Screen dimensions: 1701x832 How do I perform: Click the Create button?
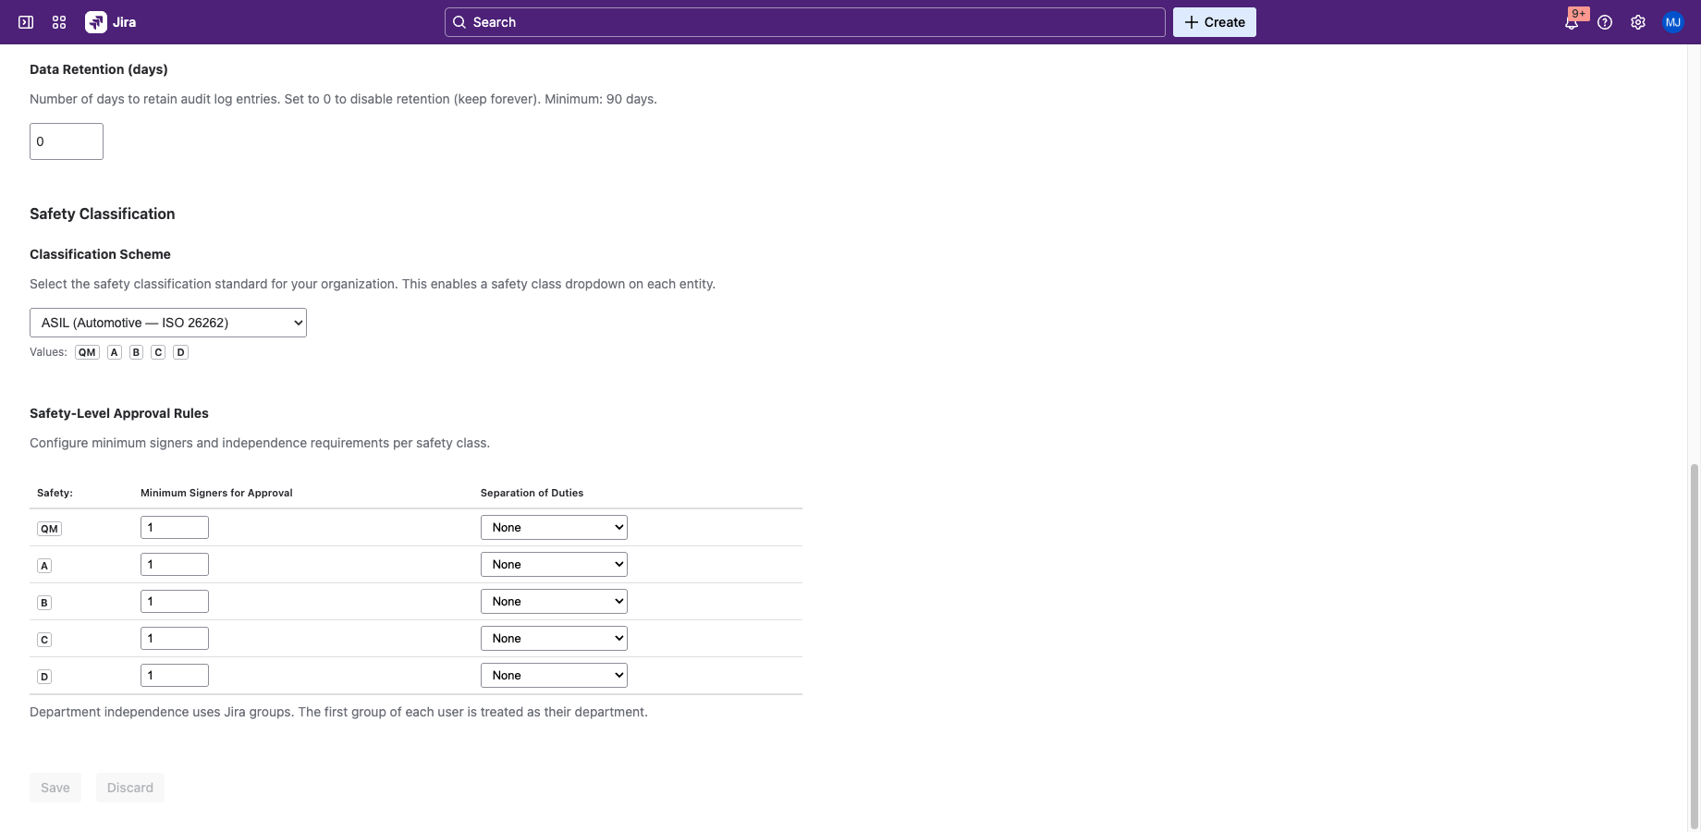(x=1214, y=21)
